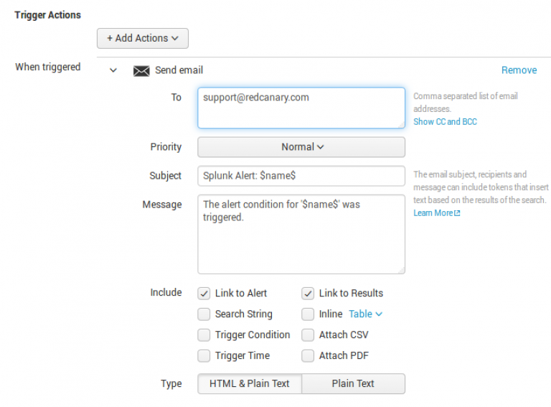
Task: Open the Priority Normal dropdown
Action: click(301, 147)
